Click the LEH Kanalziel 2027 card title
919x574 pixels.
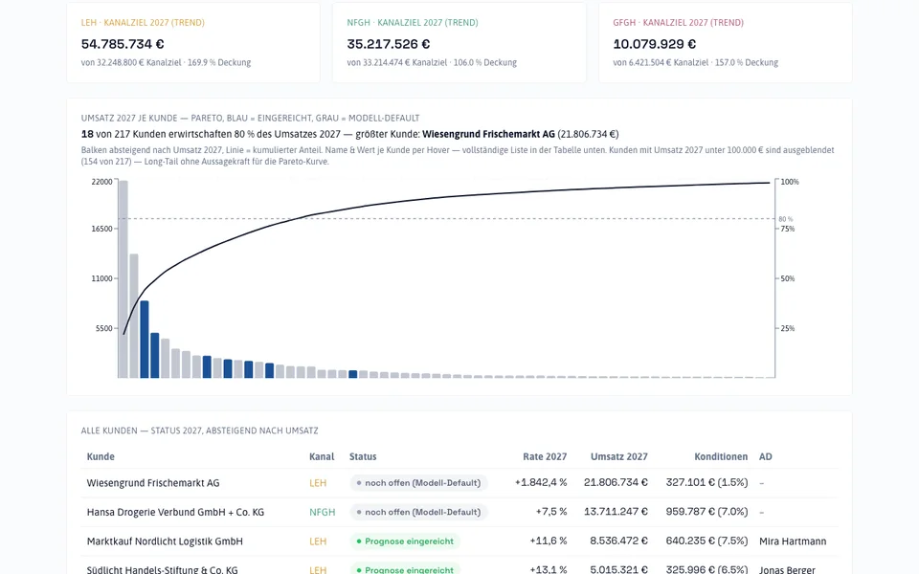click(143, 23)
